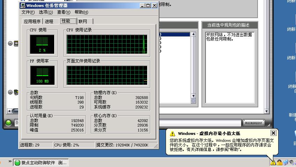
Task: Expand the taskbar quick launch chevron
Action: coord(10,161)
